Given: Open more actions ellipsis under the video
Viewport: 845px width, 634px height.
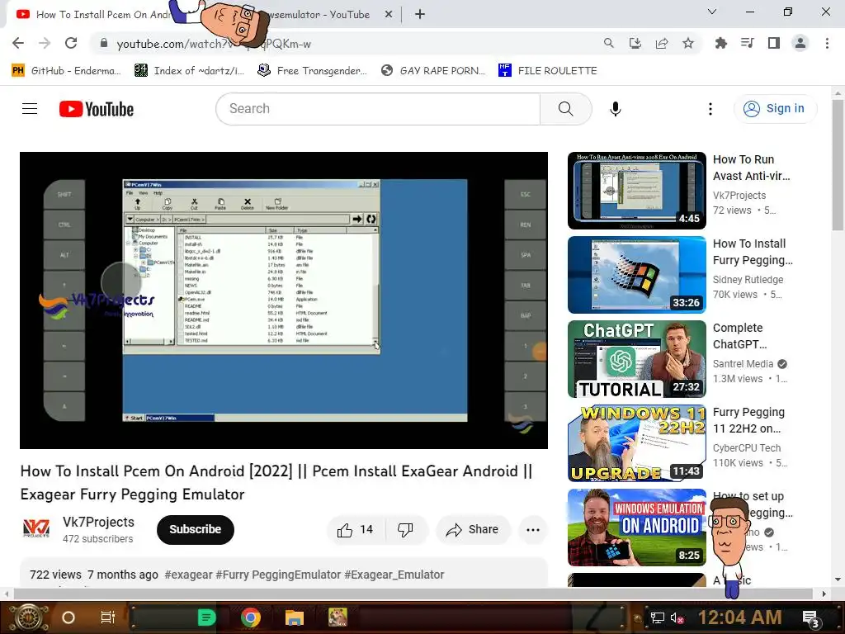Looking at the screenshot, I should tap(533, 529).
